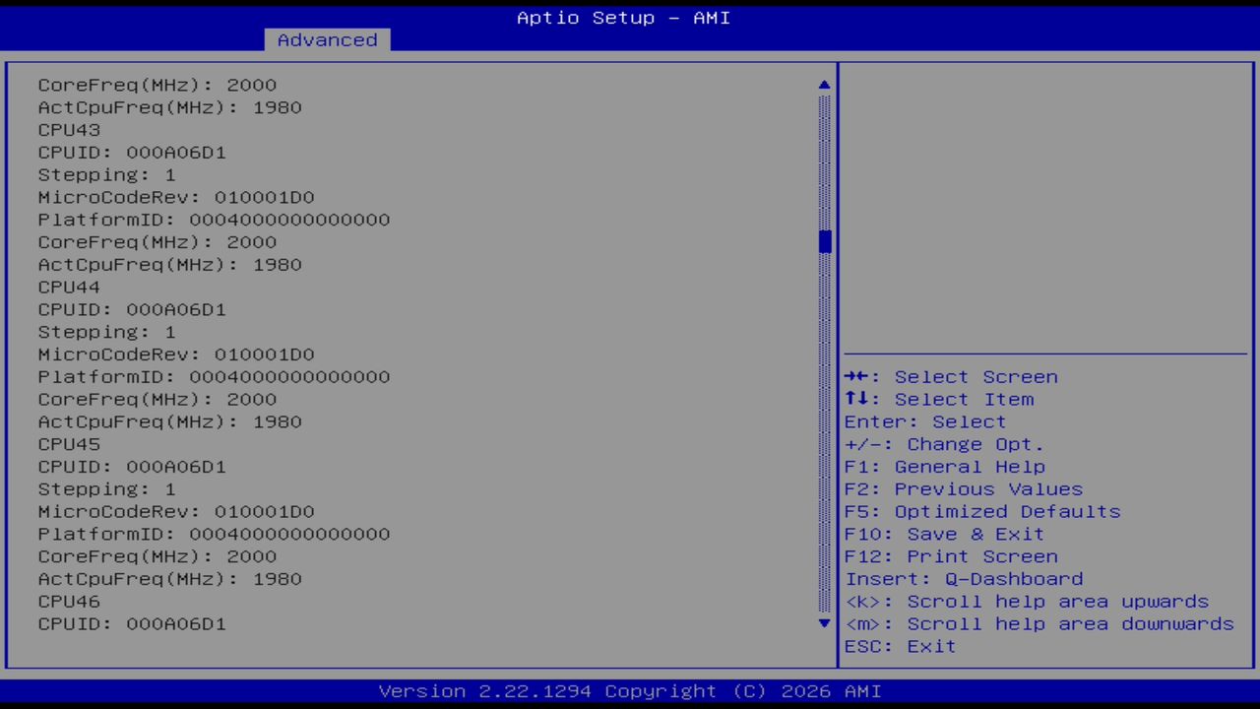Select the CPU43 entry
The height and width of the screenshot is (709, 1260).
(68, 129)
